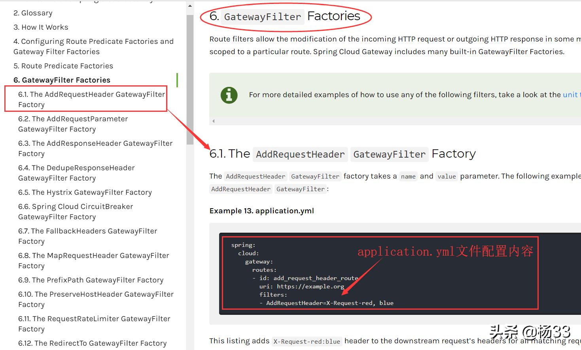The height and width of the screenshot is (350, 581).
Task: Click the AddRequestHeader inline code token
Action: click(255, 176)
